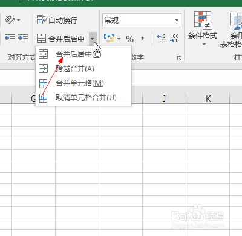The height and width of the screenshot is (236, 242).
Task: Choose 合并单元格(M) menu entry
Action: 83,83
